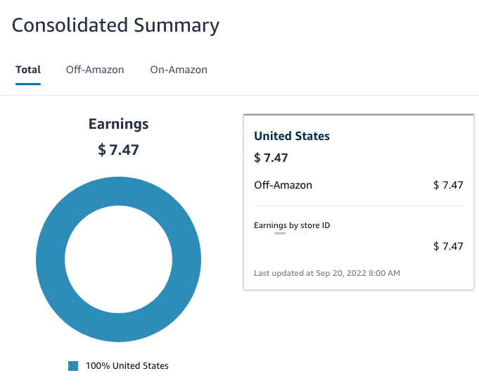Open the On-Amazon tab
This screenshot has width=479, height=385.
pyautogui.click(x=179, y=70)
